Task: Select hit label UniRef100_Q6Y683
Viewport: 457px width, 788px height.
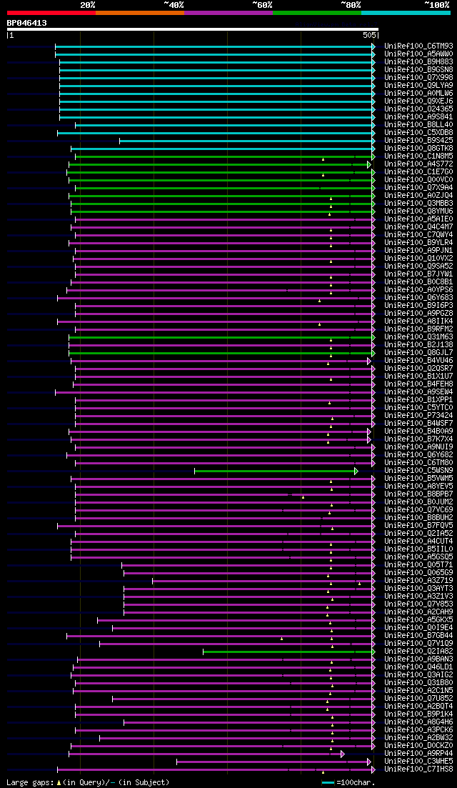Action: pos(419,298)
